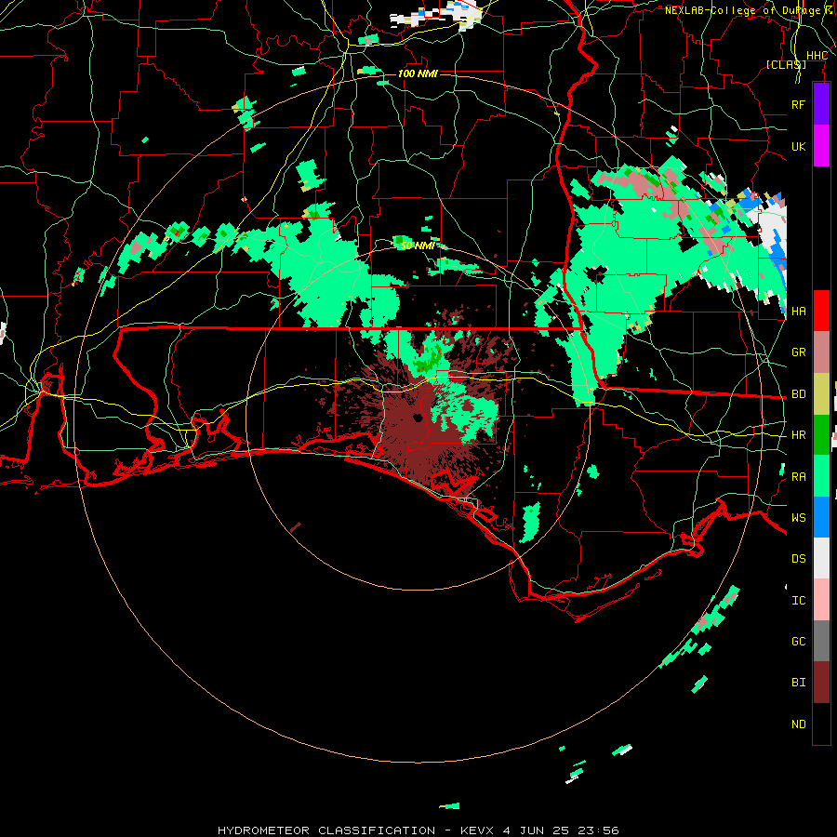The height and width of the screenshot is (837, 837).
Task: Click the IC legend label
Action: [x=798, y=600]
